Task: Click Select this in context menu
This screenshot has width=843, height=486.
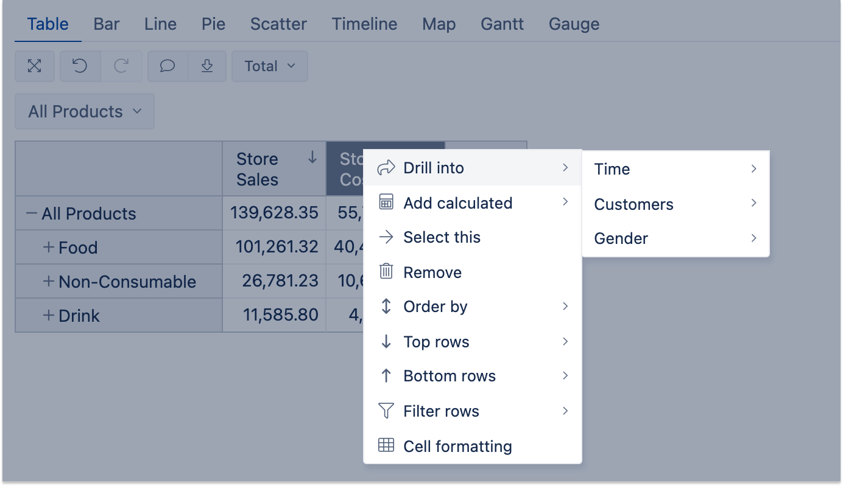Action: pos(442,237)
